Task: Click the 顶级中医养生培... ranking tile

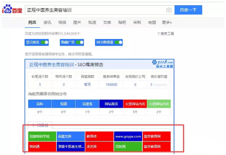Action: [x=71, y=146]
